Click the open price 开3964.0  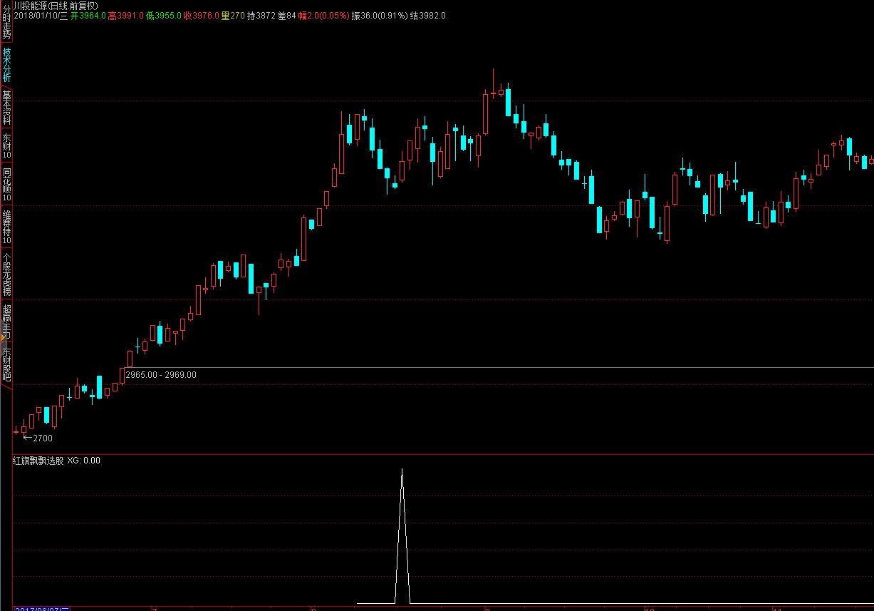88,15
